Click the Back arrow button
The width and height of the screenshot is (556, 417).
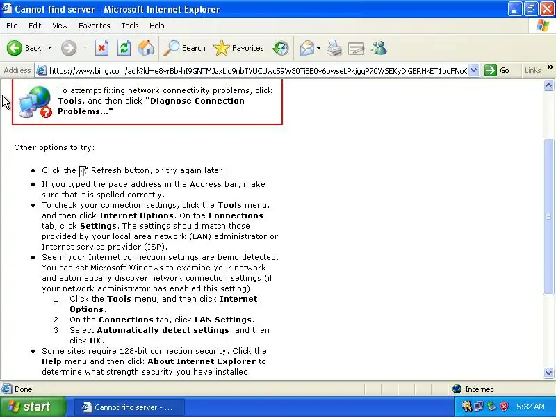point(15,48)
